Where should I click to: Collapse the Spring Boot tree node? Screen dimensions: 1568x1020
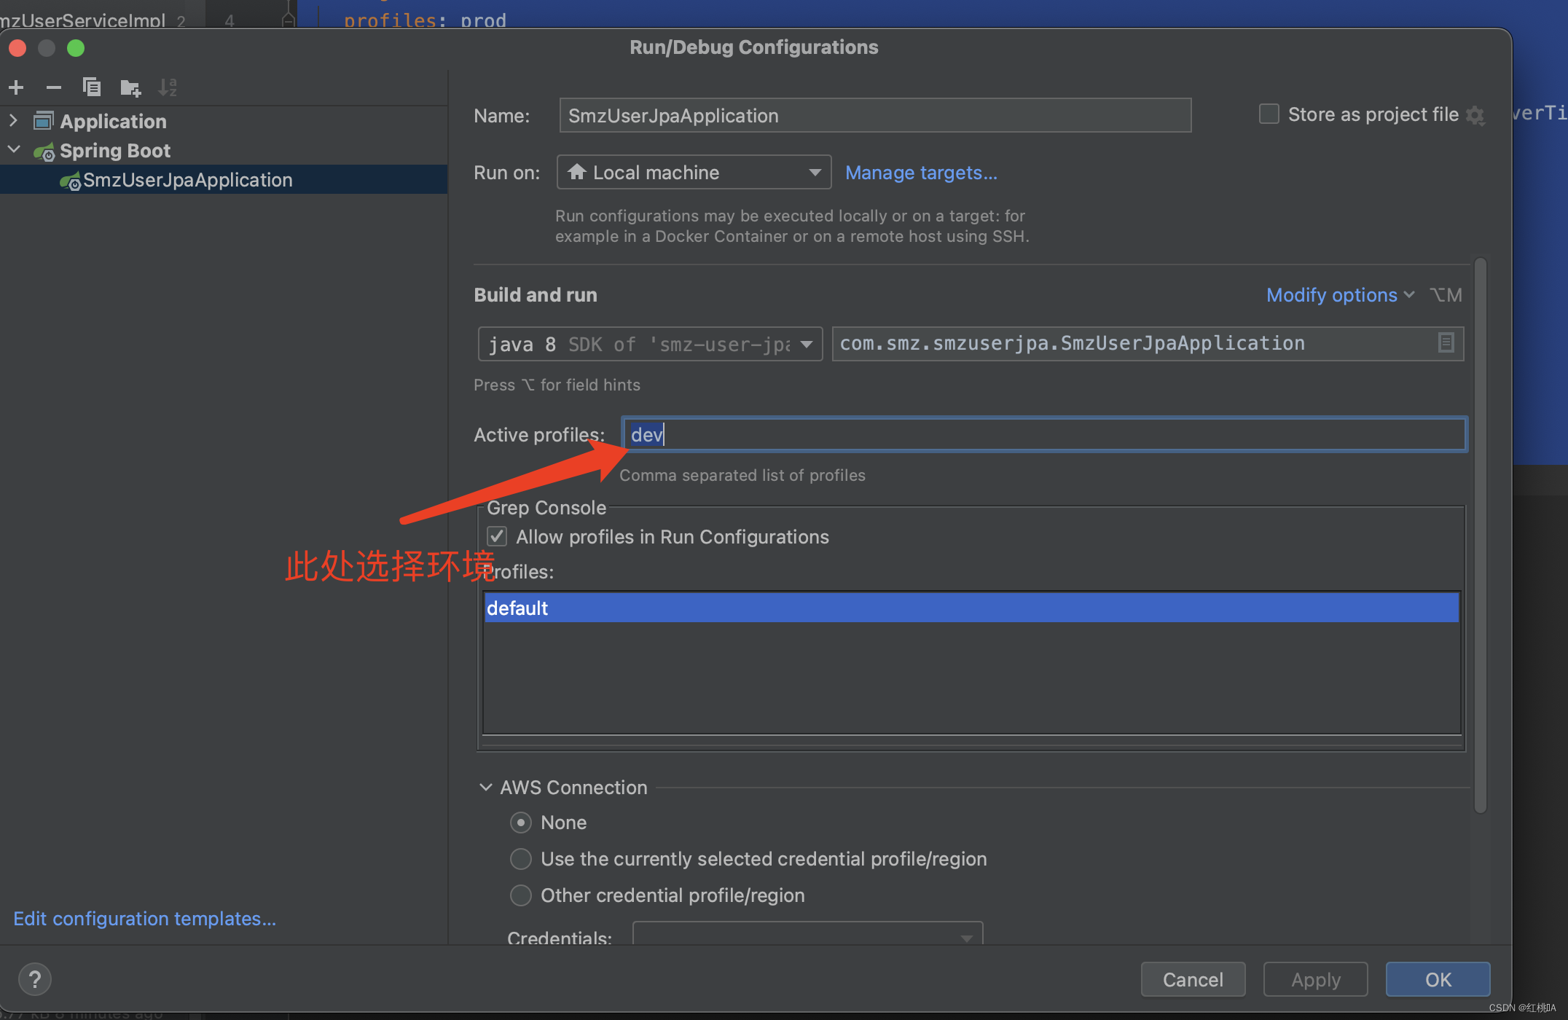pos(13,149)
